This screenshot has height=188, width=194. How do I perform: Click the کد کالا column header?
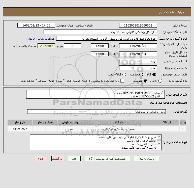tap(167, 122)
